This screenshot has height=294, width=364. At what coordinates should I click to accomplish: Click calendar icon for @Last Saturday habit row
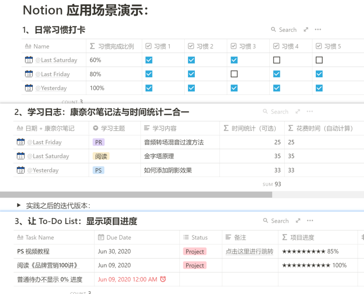(x=29, y=60)
